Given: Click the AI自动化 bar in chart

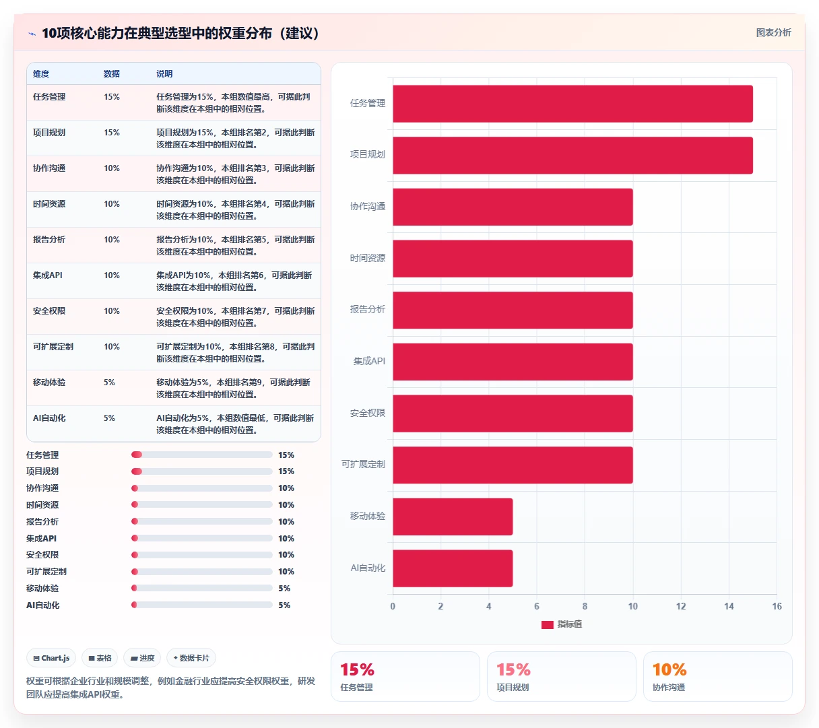Looking at the screenshot, I should [453, 568].
